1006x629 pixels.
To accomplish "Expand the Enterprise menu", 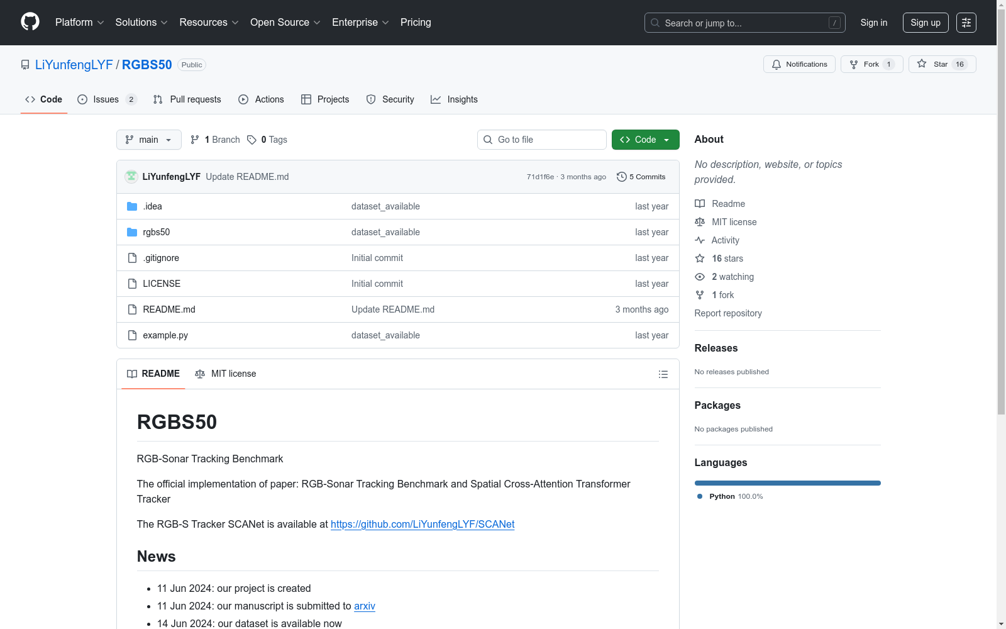I will [361, 23].
